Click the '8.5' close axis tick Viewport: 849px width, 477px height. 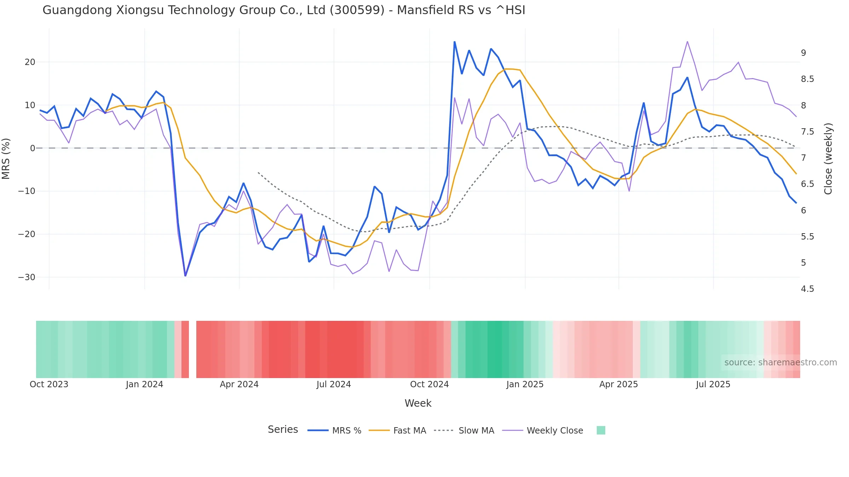pos(807,79)
